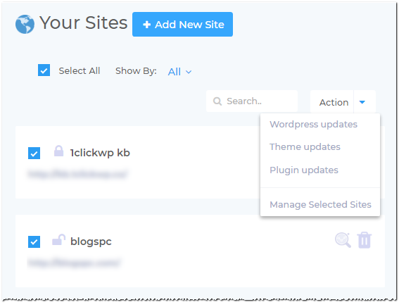
Task: Choose Wordpress updates from Action menu
Action: 314,124
